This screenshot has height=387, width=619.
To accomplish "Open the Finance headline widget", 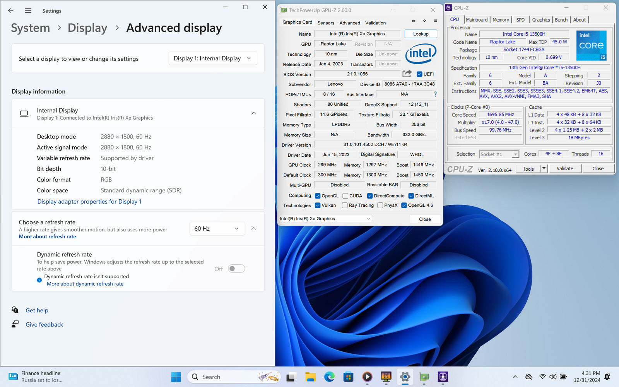I will pyautogui.click(x=36, y=377).
